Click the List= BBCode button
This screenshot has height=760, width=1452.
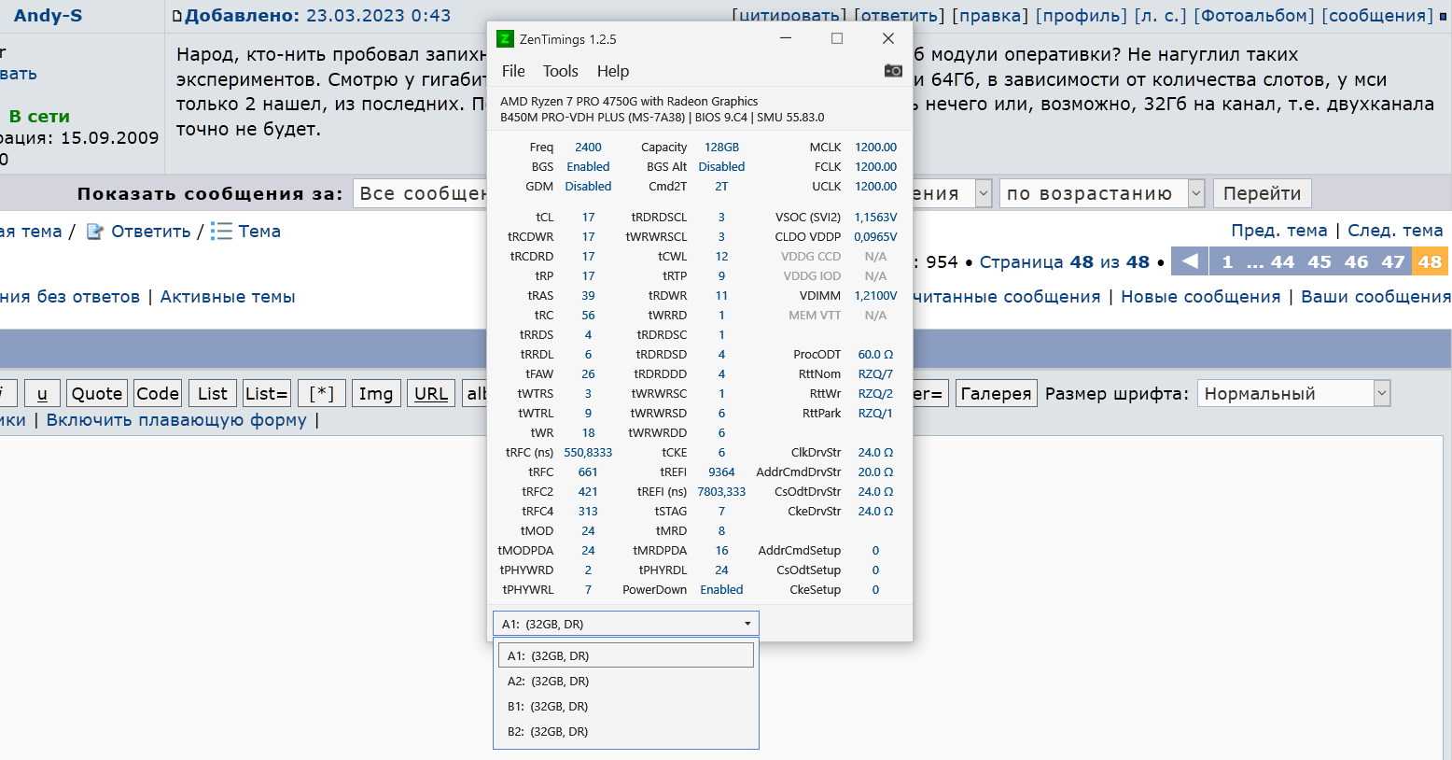(x=267, y=393)
